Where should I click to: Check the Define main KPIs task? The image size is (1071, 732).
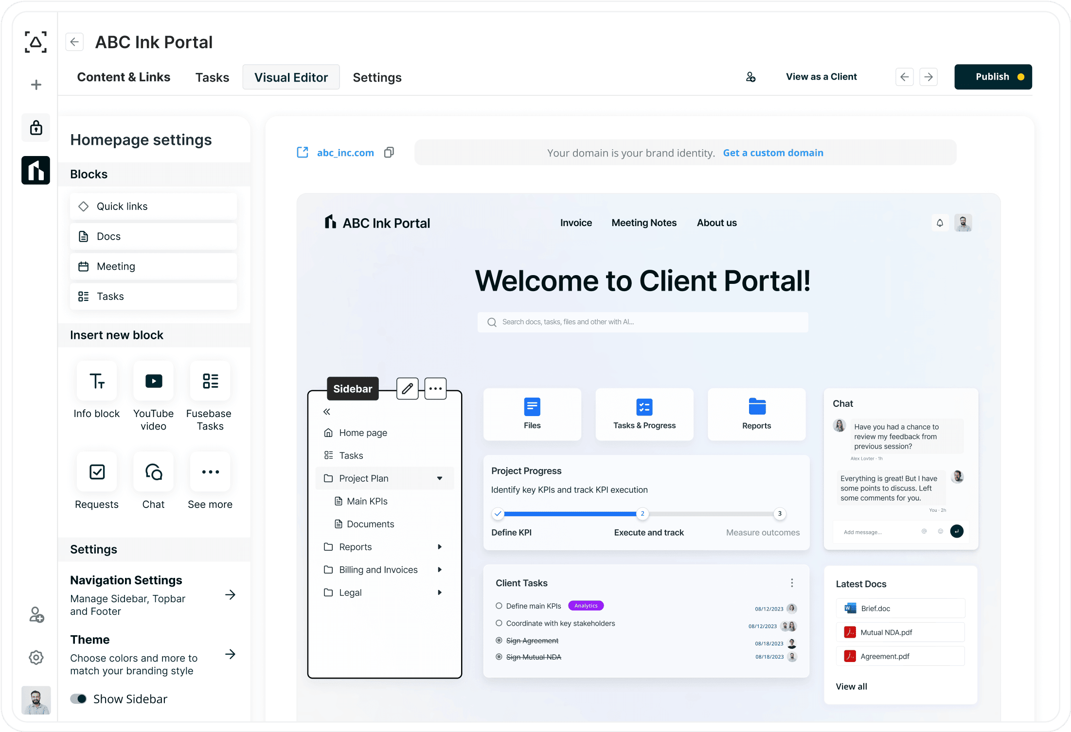click(x=499, y=606)
